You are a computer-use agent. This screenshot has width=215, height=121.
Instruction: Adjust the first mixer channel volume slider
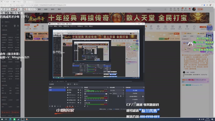click(97, 94)
